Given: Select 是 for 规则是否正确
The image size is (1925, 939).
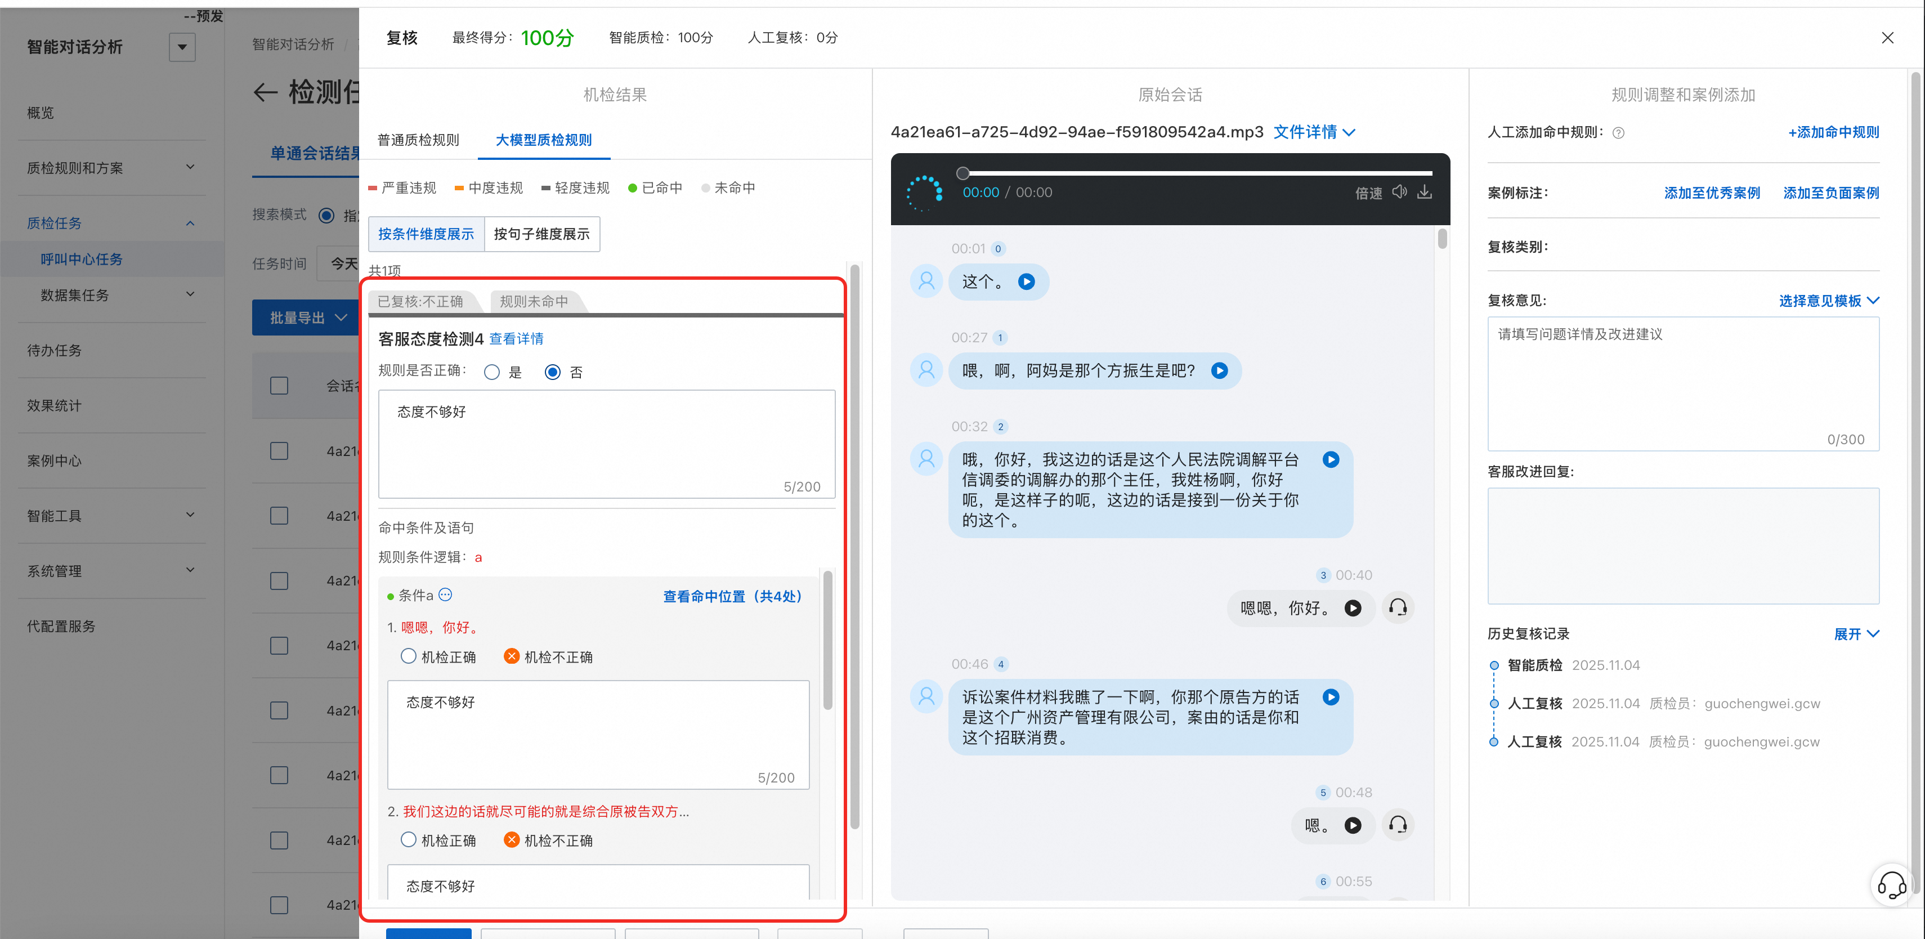Looking at the screenshot, I should (x=492, y=372).
